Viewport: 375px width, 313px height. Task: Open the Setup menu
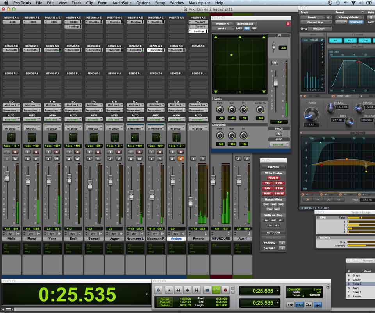click(160, 3)
